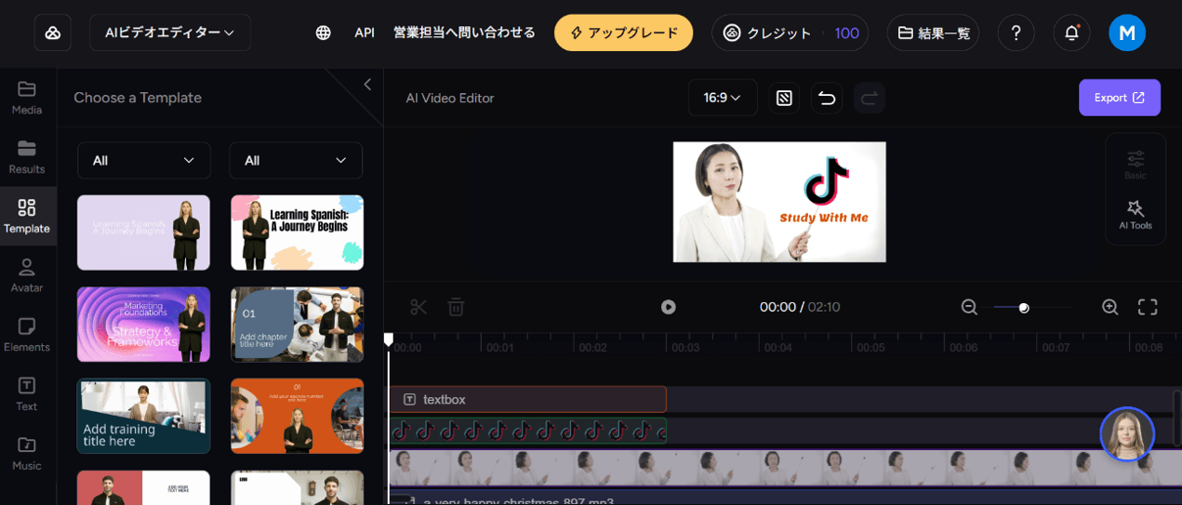Click the help question mark icon
The height and width of the screenshot is (505, 1182).
1016,33
